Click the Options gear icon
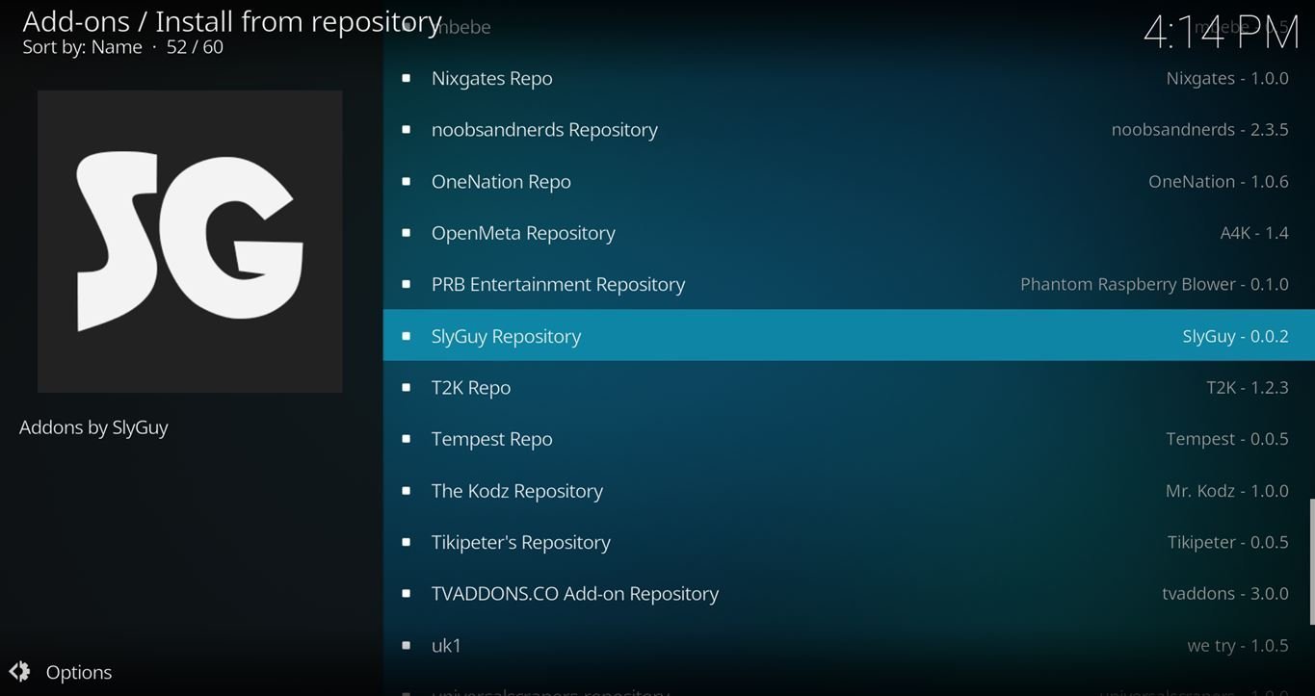 pyautogui.click(x=19, y=672)
